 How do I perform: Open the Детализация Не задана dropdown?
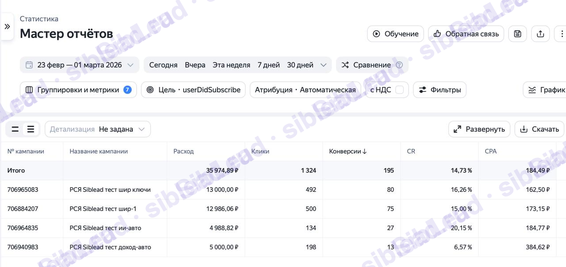pos(98,129)
